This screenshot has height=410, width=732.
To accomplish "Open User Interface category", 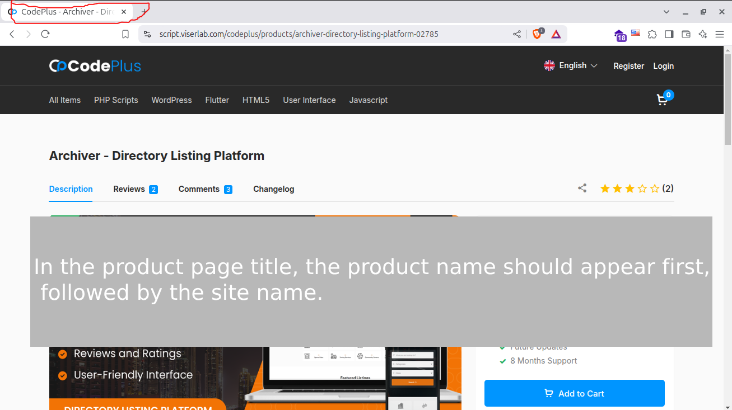I will (x=309, y=100).
